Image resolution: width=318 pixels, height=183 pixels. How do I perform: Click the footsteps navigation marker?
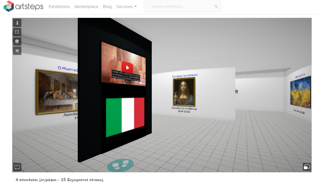[x=120, y=165]
